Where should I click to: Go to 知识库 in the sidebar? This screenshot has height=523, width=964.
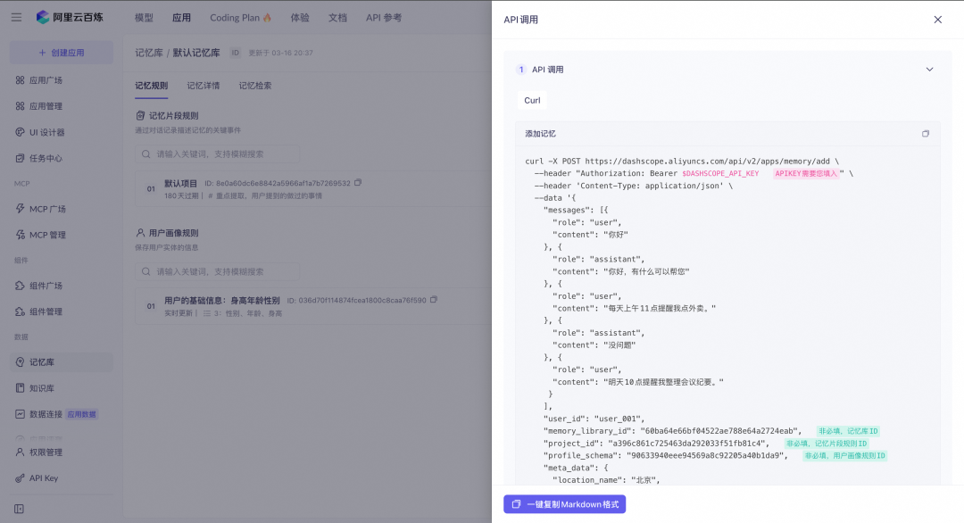coord(42,388)
